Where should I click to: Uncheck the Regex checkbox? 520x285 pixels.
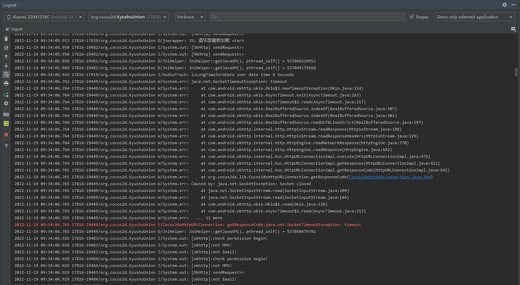click(x=411, y=17)
